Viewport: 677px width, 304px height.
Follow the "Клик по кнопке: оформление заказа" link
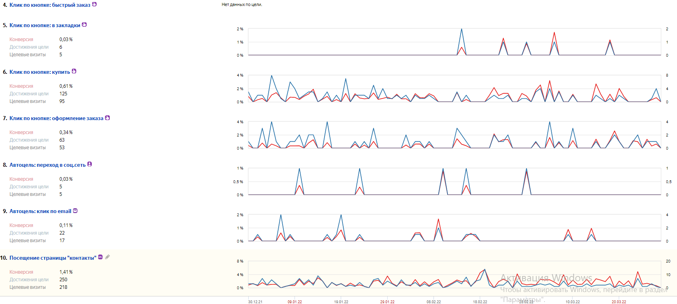tap(56, 118)
